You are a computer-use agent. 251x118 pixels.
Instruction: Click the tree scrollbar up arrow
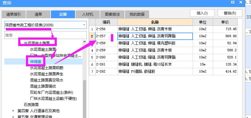[85, 41]
